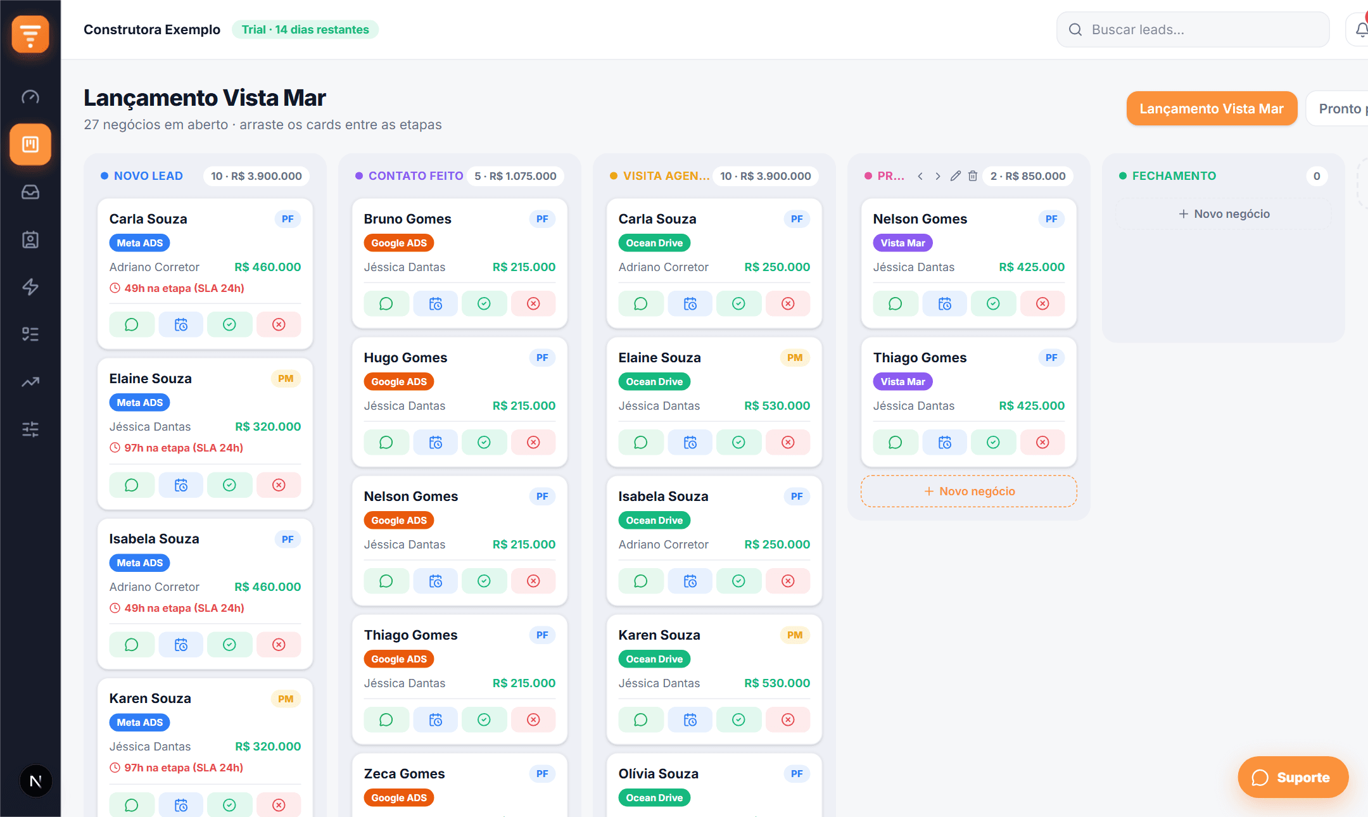Mark Thiago Gomes Vista Mar deal as won
Image resolution: width=1368 pixels, height=817 pixels.
point(993,442)
